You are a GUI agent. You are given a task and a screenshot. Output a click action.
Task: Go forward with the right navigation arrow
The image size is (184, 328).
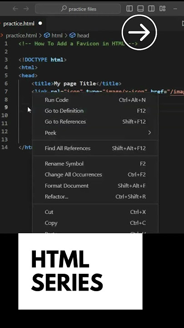pyautogui.click(x=26, y=9)
